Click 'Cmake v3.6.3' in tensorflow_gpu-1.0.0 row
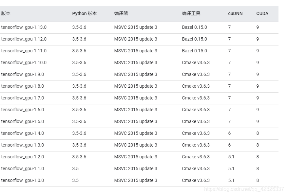 [196, 180]
